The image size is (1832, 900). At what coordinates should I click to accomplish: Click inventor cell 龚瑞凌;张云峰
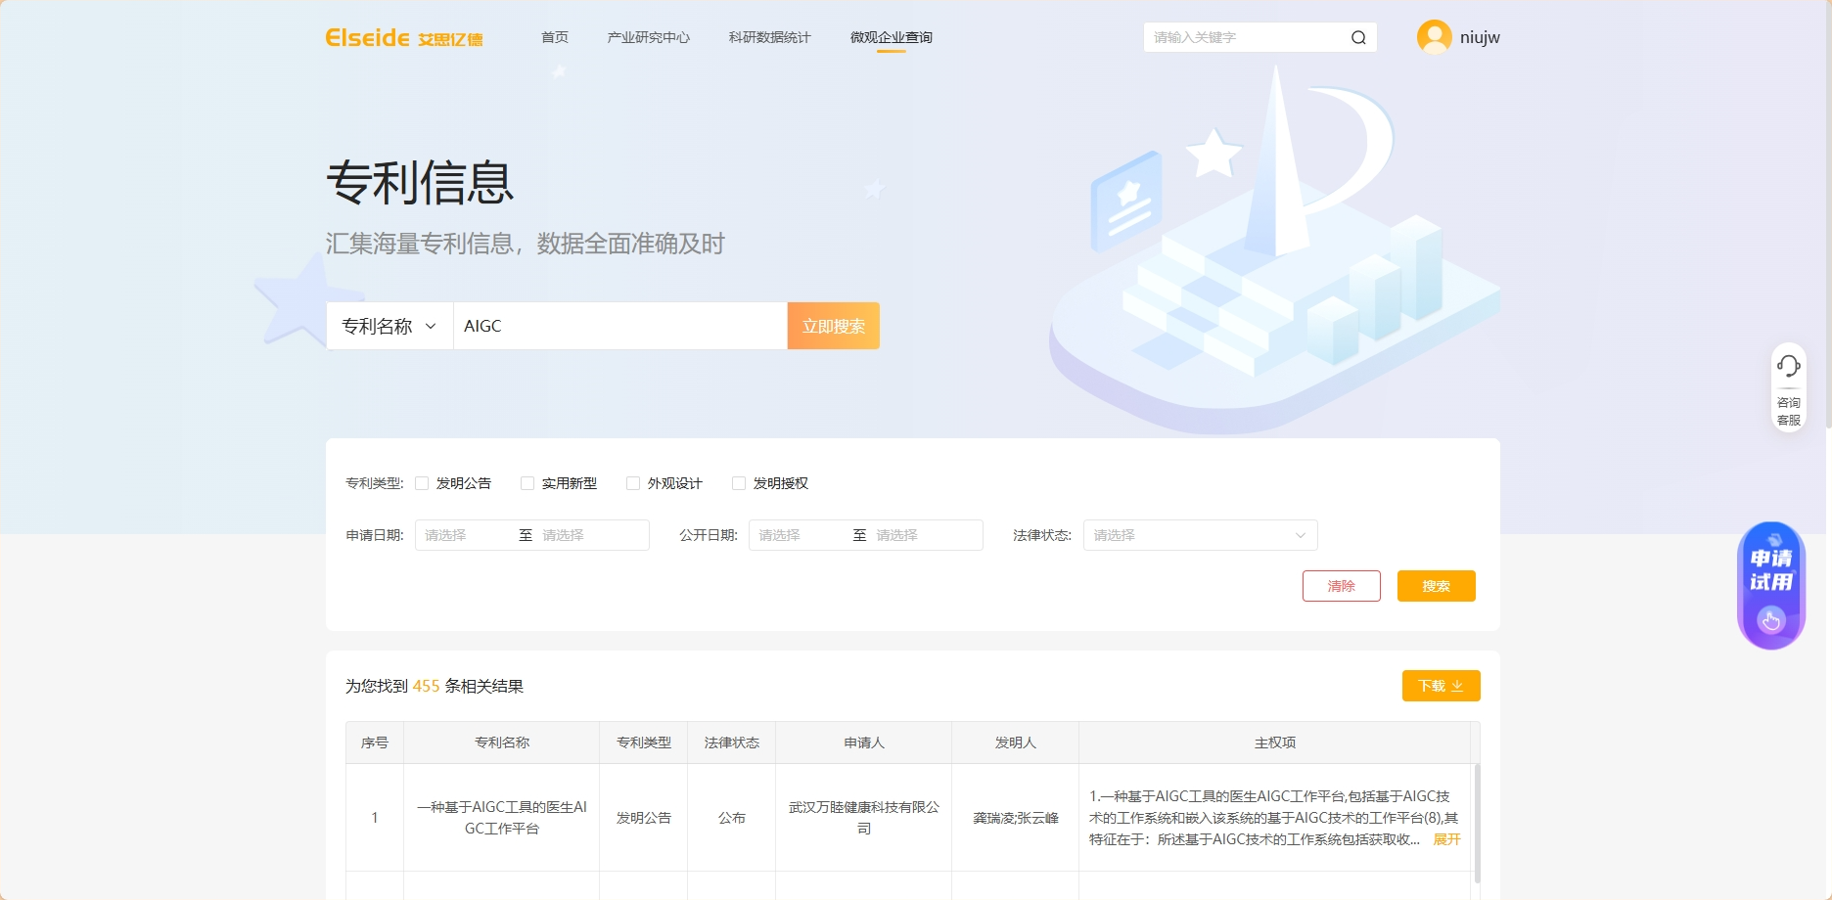coord(1016,818)
